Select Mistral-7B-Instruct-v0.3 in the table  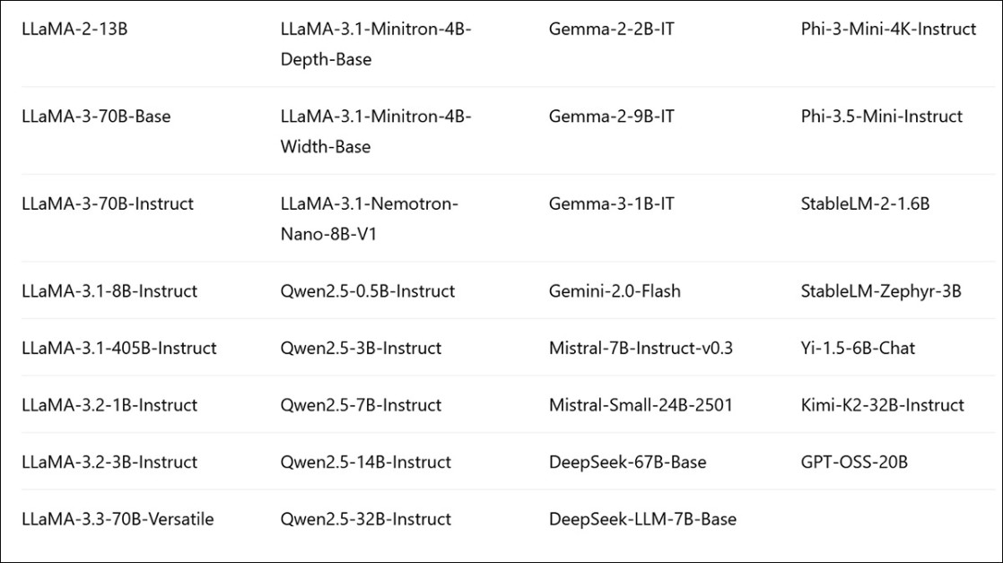641,348
